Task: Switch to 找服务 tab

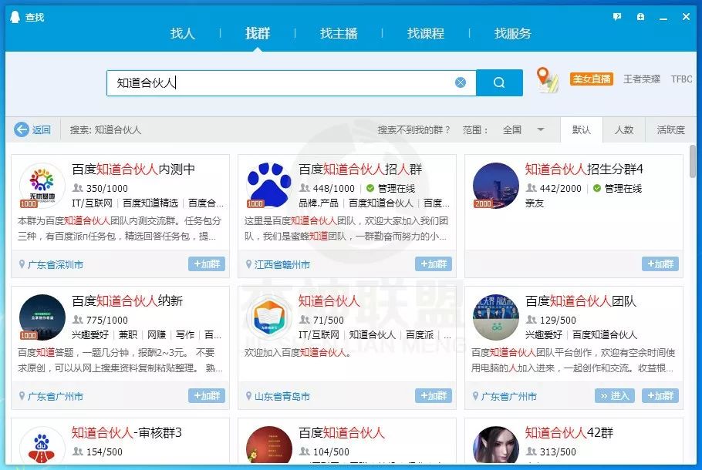Action: coord(513,34)
